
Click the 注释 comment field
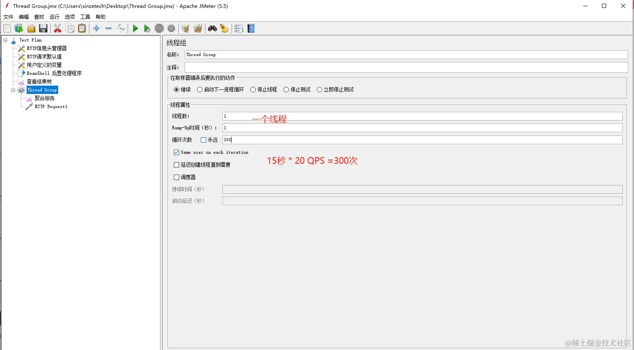[x=406, y=67]
